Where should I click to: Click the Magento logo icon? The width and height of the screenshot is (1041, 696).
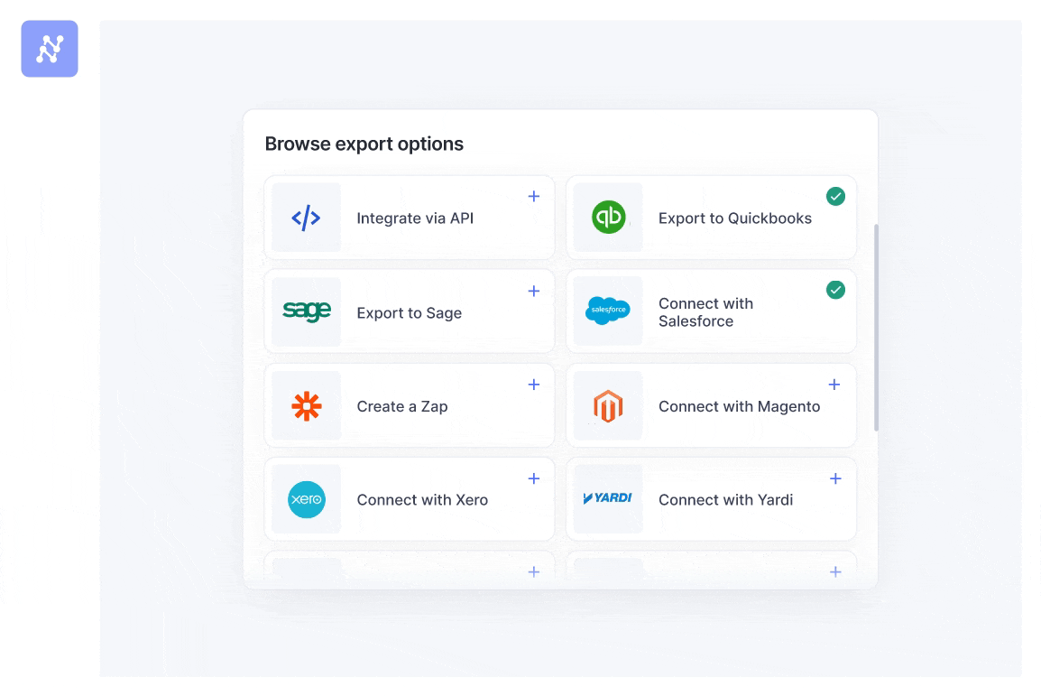tap(608, 406)
